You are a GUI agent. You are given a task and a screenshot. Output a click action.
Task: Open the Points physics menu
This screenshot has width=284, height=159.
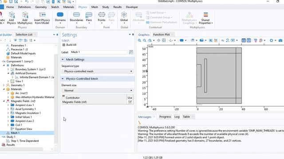(102, 18)
